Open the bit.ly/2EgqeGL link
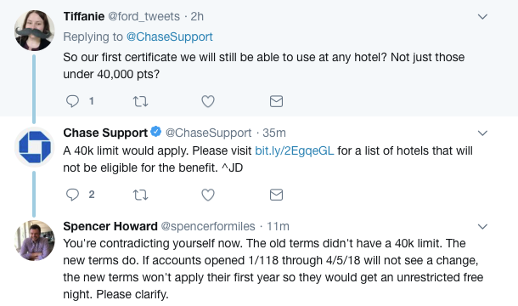 (x=295, y=150)
